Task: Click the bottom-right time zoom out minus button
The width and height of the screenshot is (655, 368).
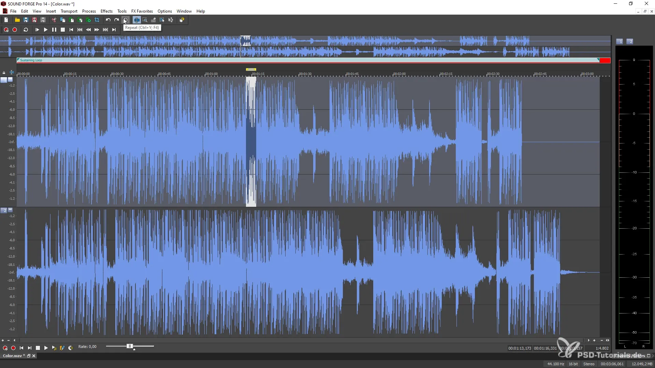Action: tap(601, 340)
